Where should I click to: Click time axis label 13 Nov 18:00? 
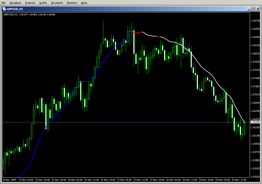coord(59,180)
